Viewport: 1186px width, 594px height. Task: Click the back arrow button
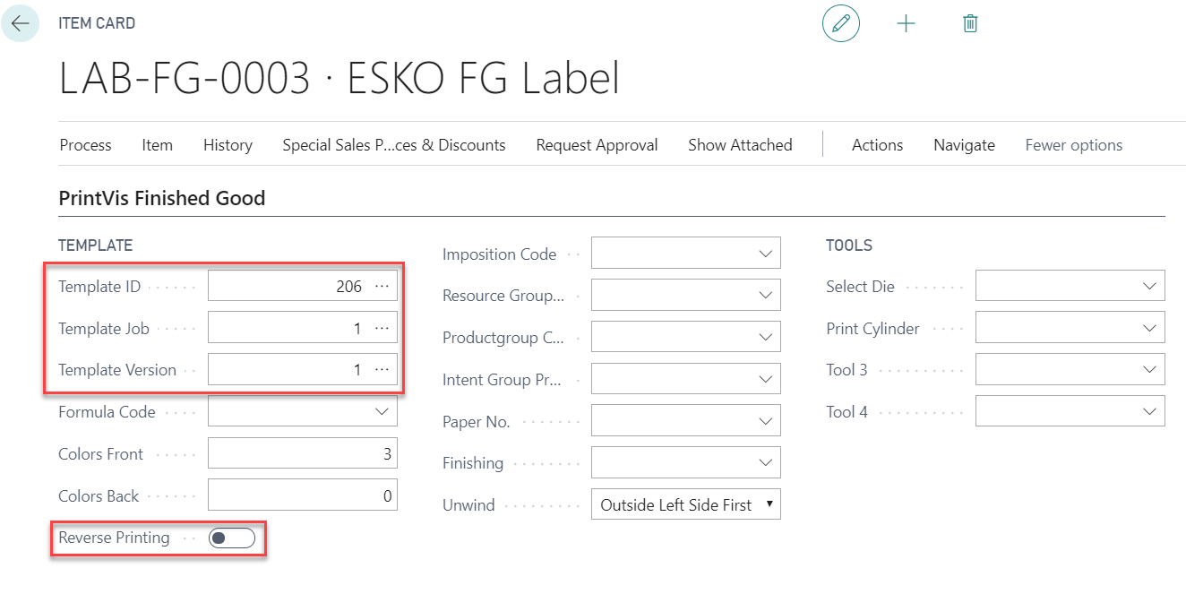pos(20,23)
